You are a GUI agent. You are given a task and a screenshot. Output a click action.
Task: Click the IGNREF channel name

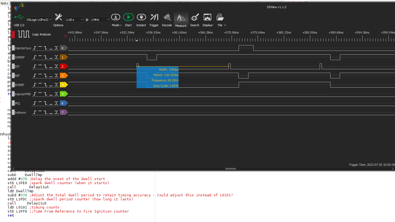20,57
